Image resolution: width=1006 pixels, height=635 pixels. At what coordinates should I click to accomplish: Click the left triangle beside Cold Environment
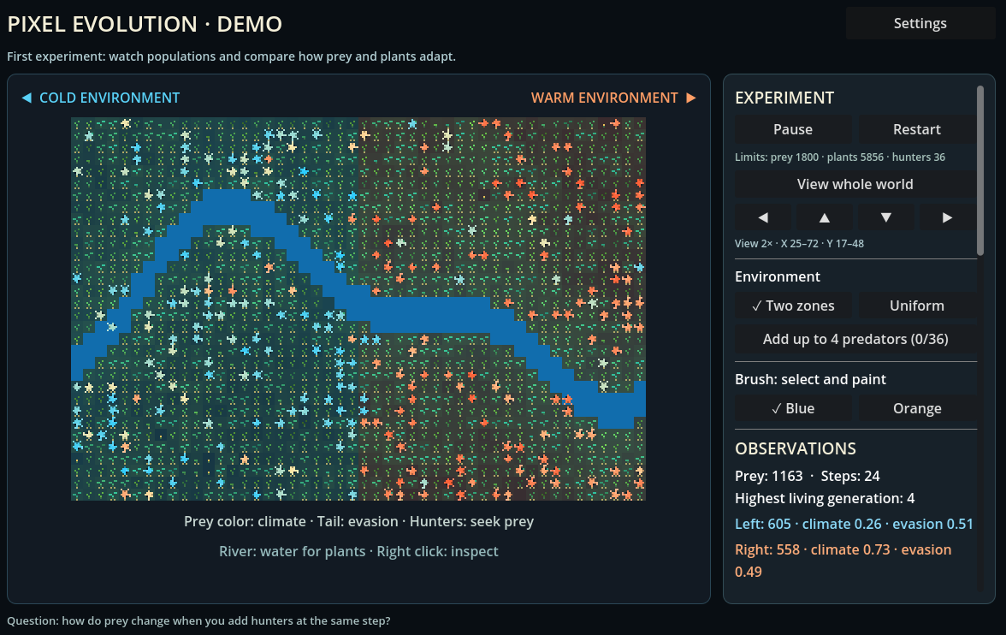click(x=27, y=98)
